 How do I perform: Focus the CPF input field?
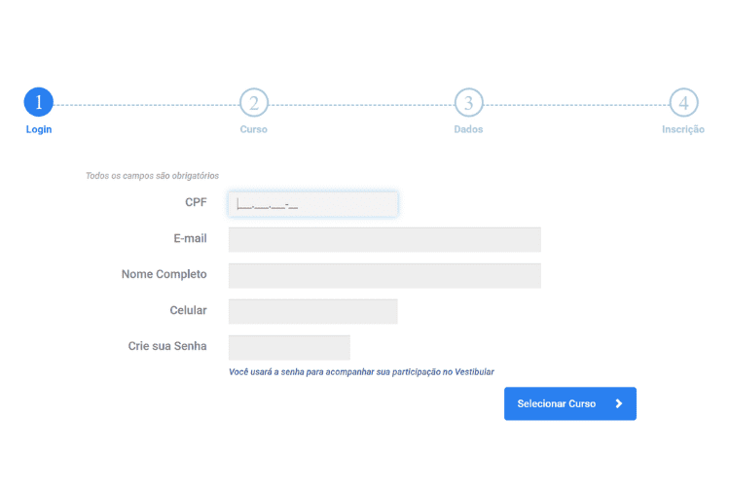point(313,204)
